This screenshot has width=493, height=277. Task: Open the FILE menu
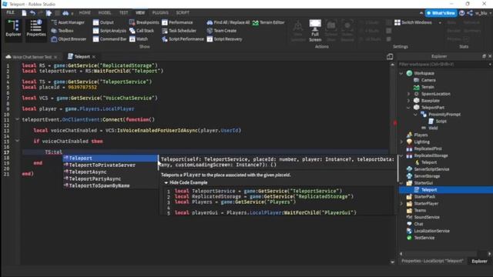coord(10,12)
